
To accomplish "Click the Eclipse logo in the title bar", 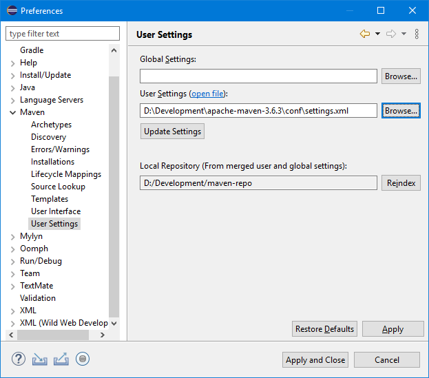I will click(12, 10).
